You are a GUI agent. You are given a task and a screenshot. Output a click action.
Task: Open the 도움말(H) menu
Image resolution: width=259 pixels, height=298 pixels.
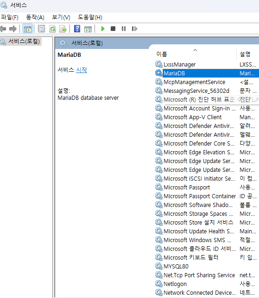coord(90,18)
